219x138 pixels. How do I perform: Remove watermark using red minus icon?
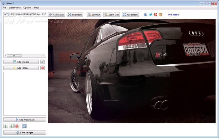pyautogui.click(x=17, y=126)
